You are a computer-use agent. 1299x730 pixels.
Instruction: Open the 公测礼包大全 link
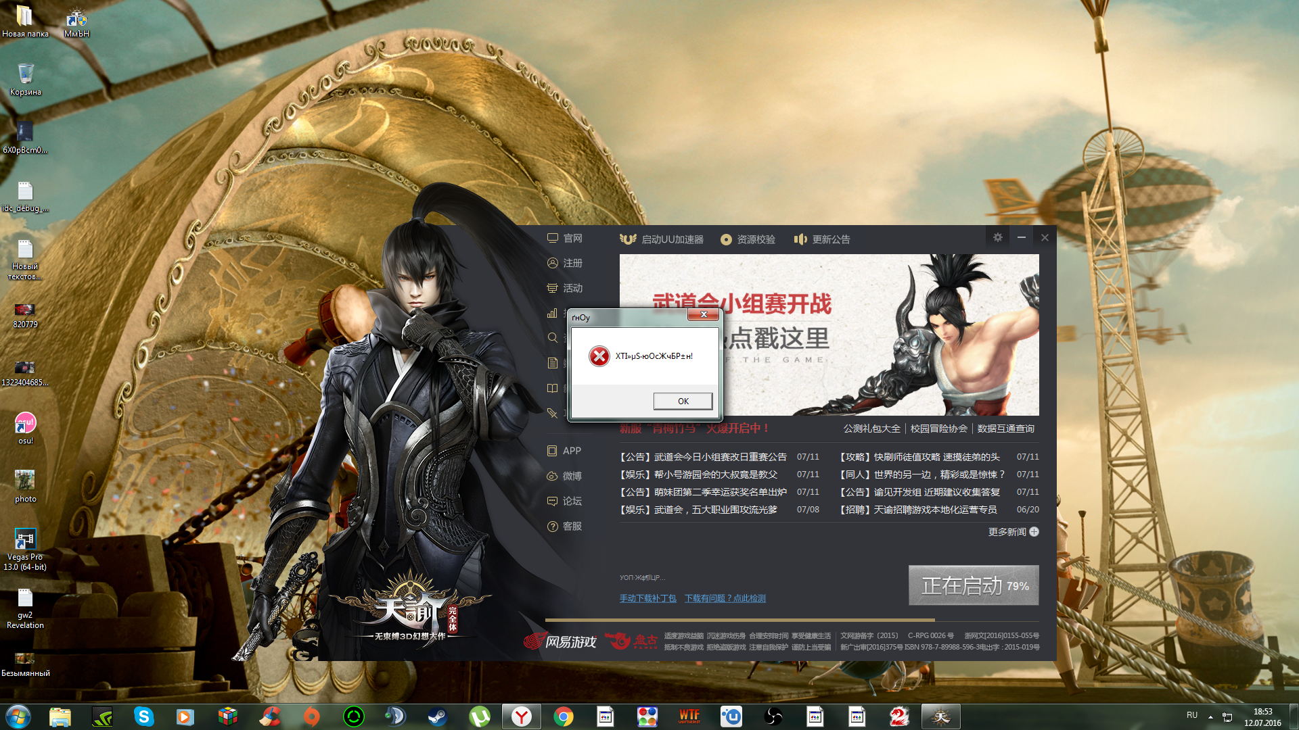(x=871, y=429)
